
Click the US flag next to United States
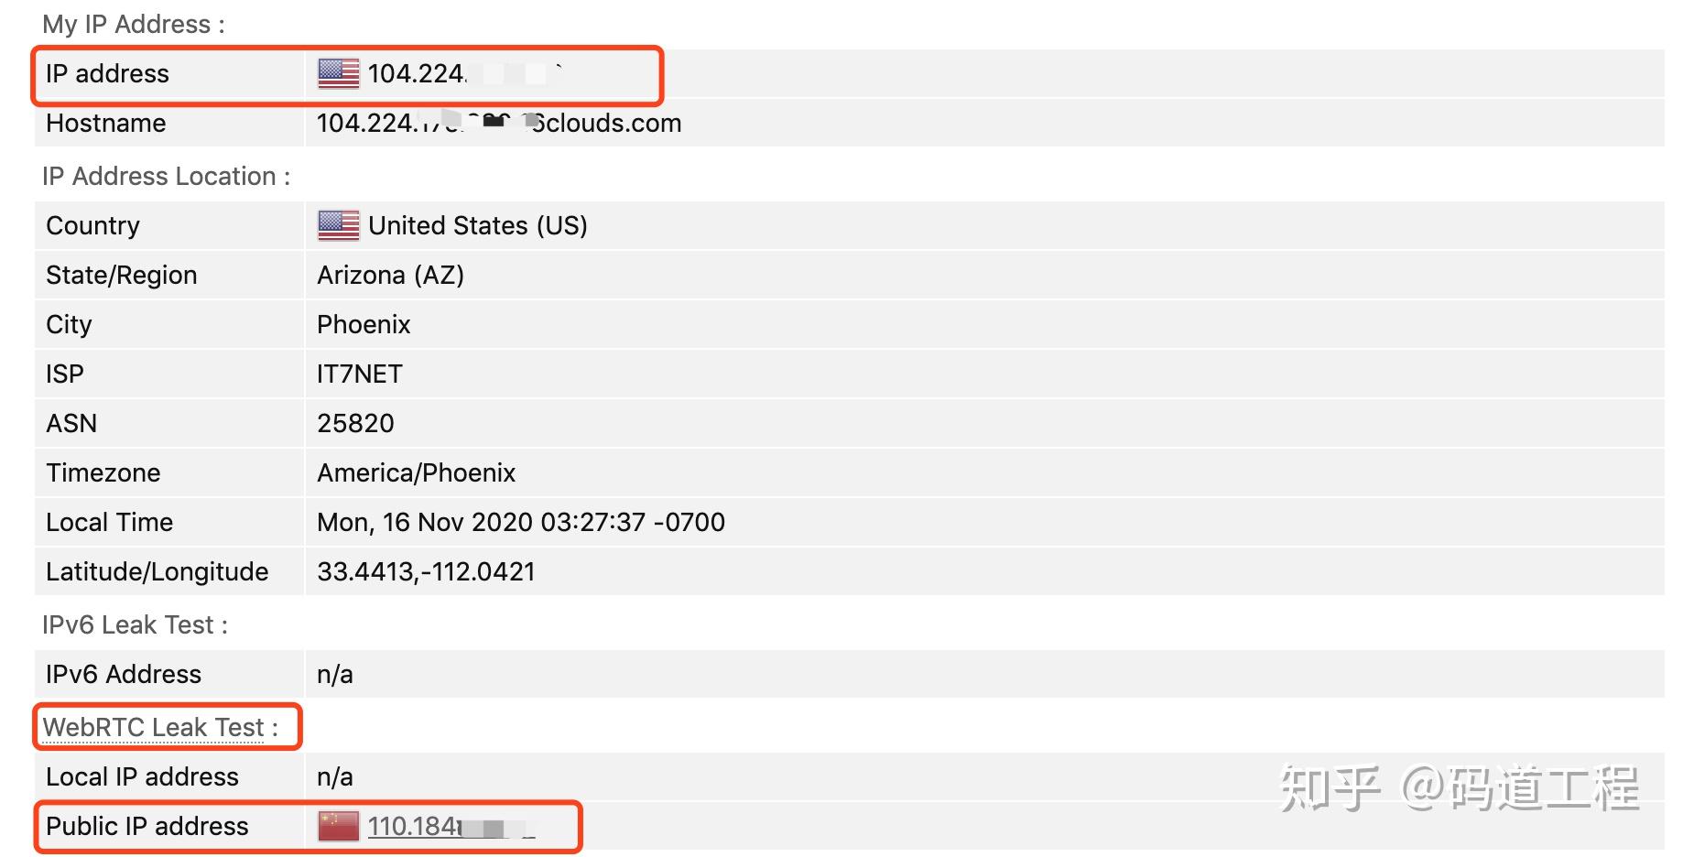point(338,225)
